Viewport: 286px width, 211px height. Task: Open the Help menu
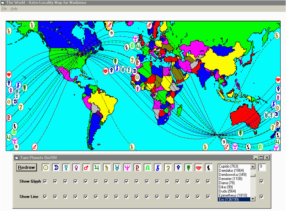point(14,9)
